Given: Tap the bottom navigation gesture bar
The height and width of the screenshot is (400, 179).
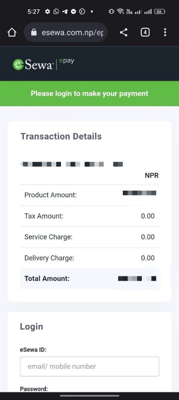Looking at the screenshot, I should [x=89, y=396].
